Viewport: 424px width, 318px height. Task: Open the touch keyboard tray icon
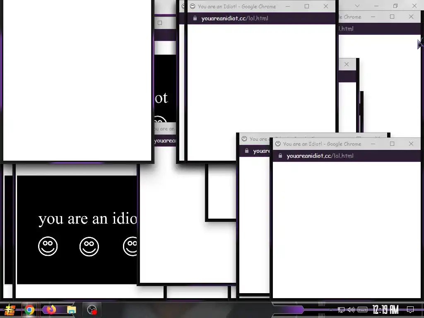coord(362,310)
